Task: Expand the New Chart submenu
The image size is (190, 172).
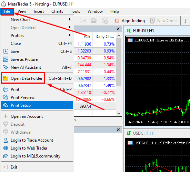Action: [x=37, y=20]
